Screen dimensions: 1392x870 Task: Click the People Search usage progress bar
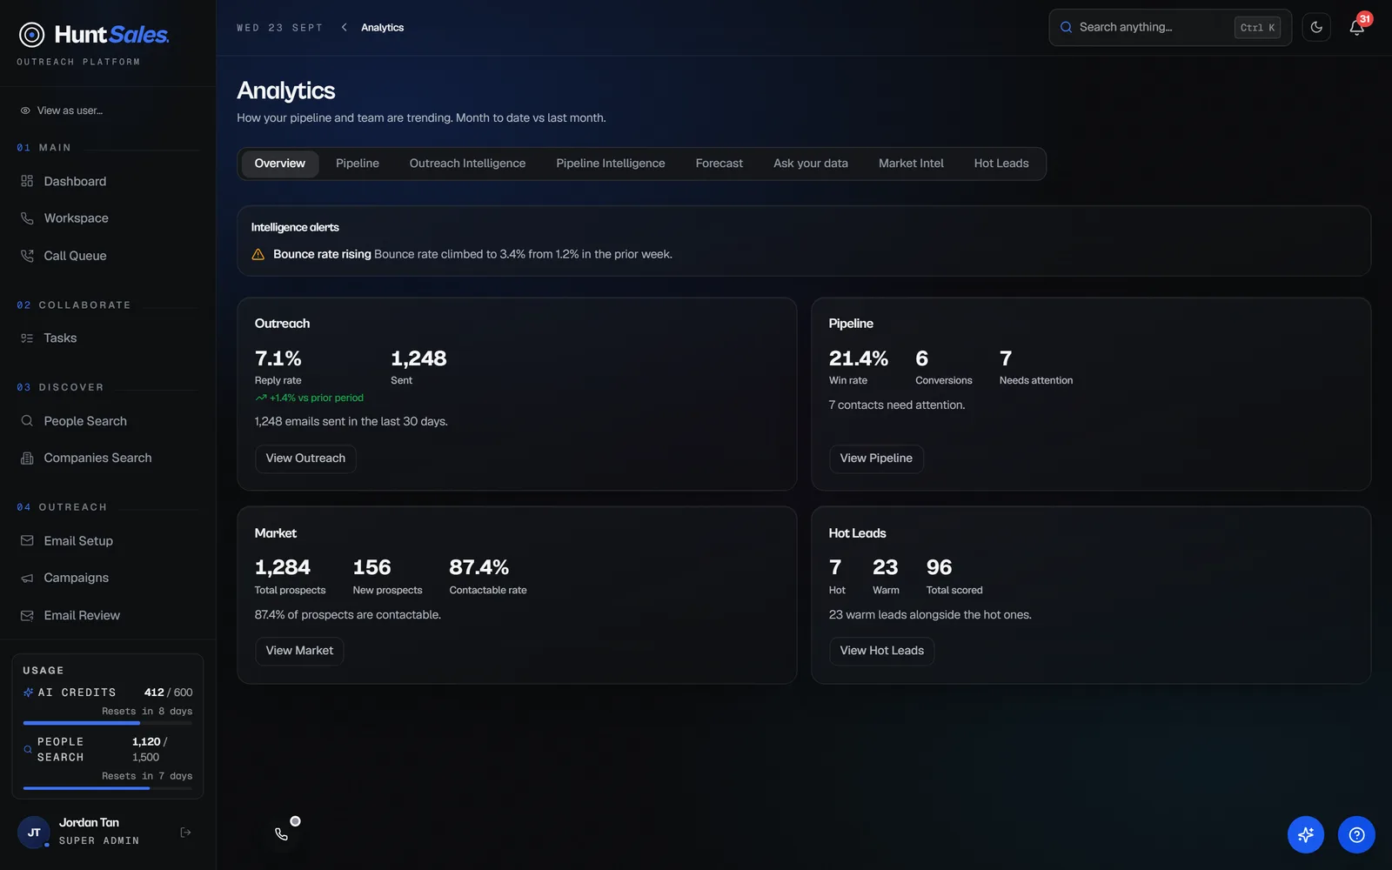pyautogui.click(x=108, y=788)
